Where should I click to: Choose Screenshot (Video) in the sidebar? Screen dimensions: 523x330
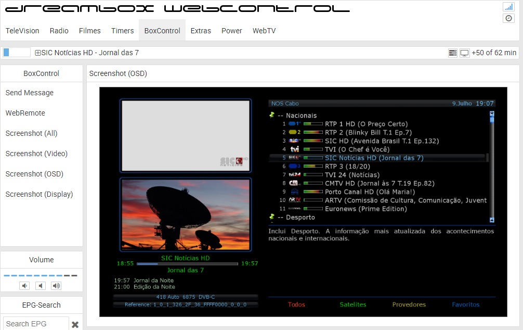(x=36, y=154)
